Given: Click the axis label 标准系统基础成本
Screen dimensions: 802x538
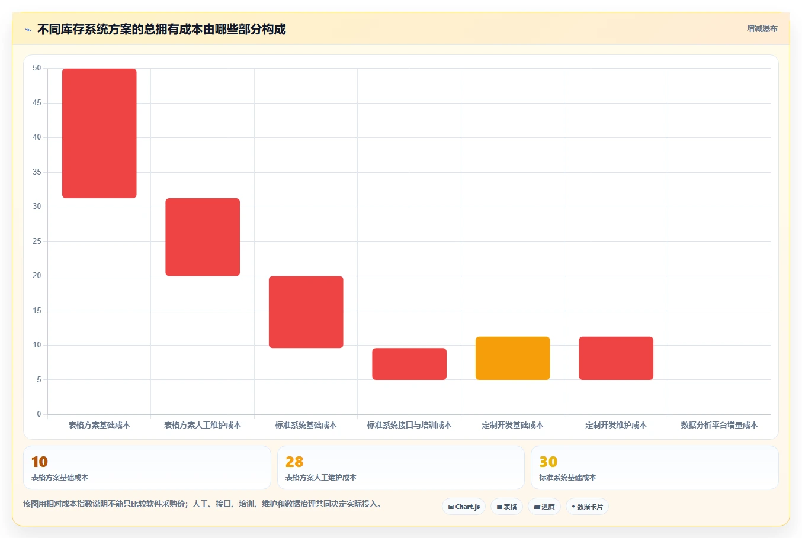Looking at the screenshot, I should [306, 425].
